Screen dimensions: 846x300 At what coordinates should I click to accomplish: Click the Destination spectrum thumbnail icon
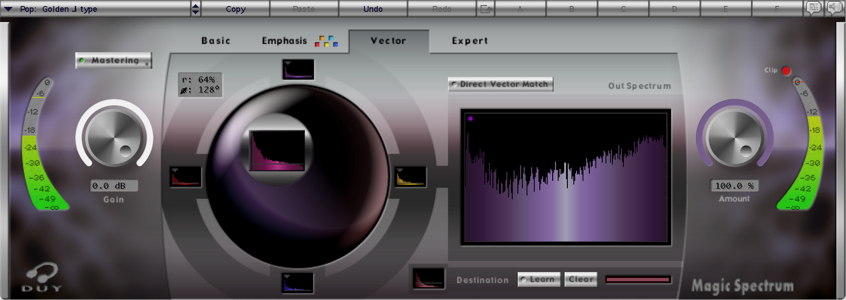[428, 279]
